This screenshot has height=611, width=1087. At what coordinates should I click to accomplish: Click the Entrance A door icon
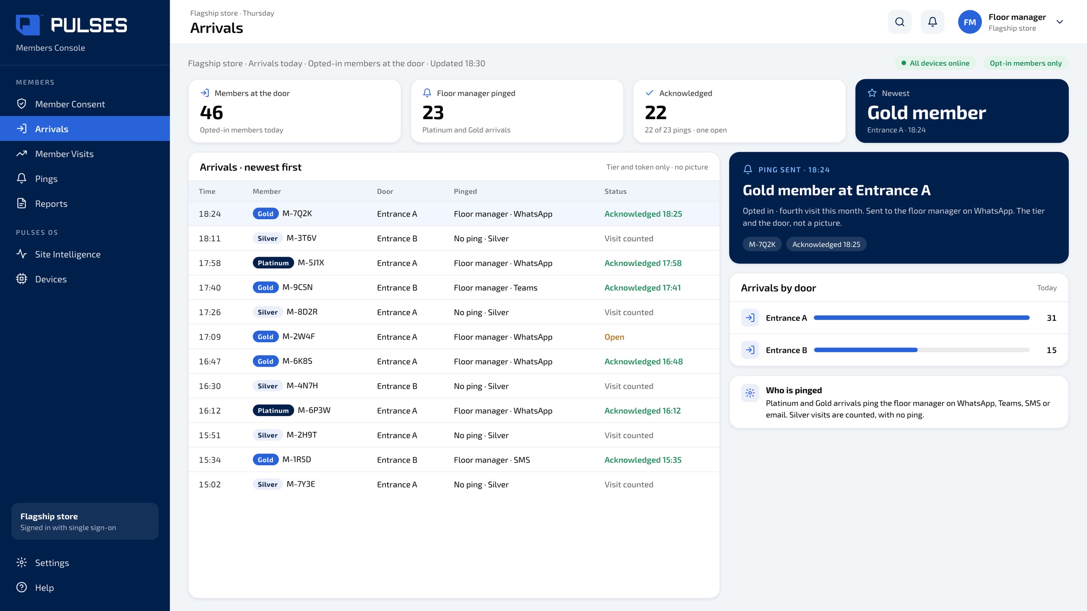pos(750,318)
